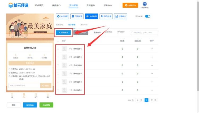Open 活动设置 settings button
Screen dimensions: 199x113
tap(62, 16)
